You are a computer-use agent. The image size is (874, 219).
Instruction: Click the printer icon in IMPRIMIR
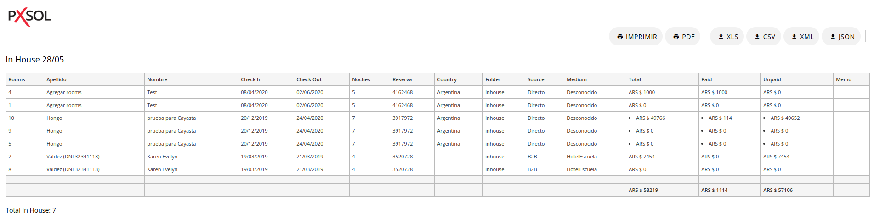[x=620, y=37]
